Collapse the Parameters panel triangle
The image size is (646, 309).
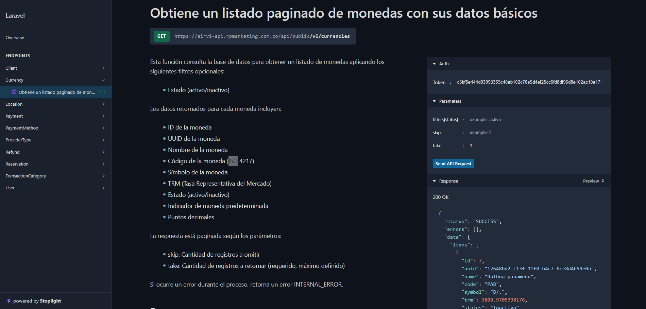point(434,101)
